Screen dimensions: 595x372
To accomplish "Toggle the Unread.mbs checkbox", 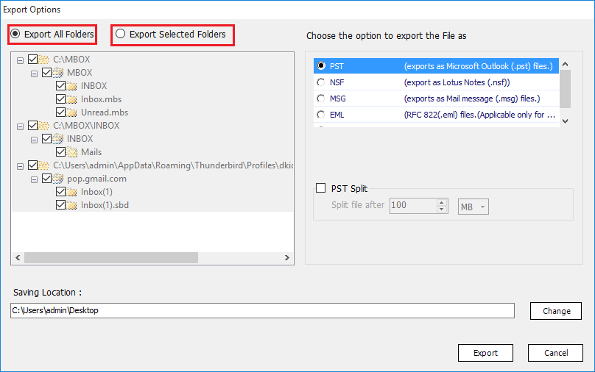I will [x=60, y=112].
